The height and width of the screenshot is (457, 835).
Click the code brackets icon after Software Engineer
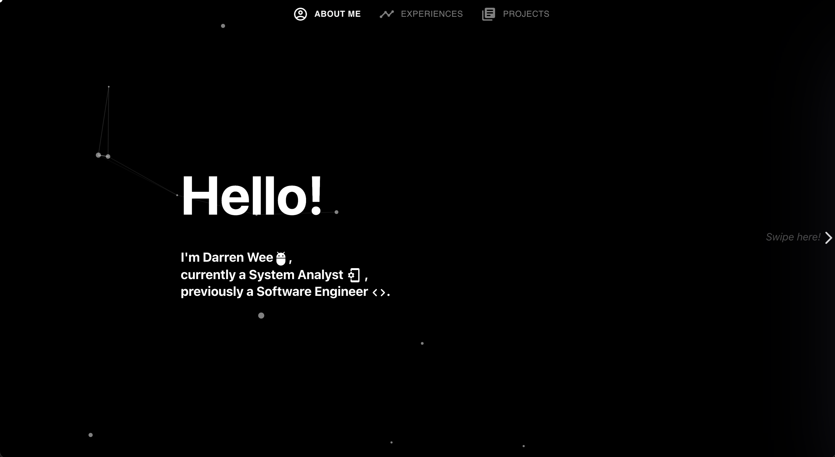(x=379, y=293)
